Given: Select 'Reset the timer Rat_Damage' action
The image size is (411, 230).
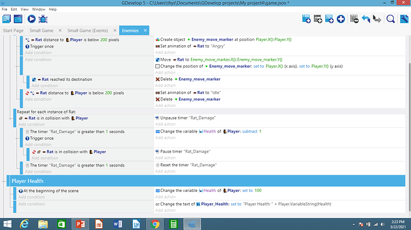Looking at the screenshot, I should (186, 165).
